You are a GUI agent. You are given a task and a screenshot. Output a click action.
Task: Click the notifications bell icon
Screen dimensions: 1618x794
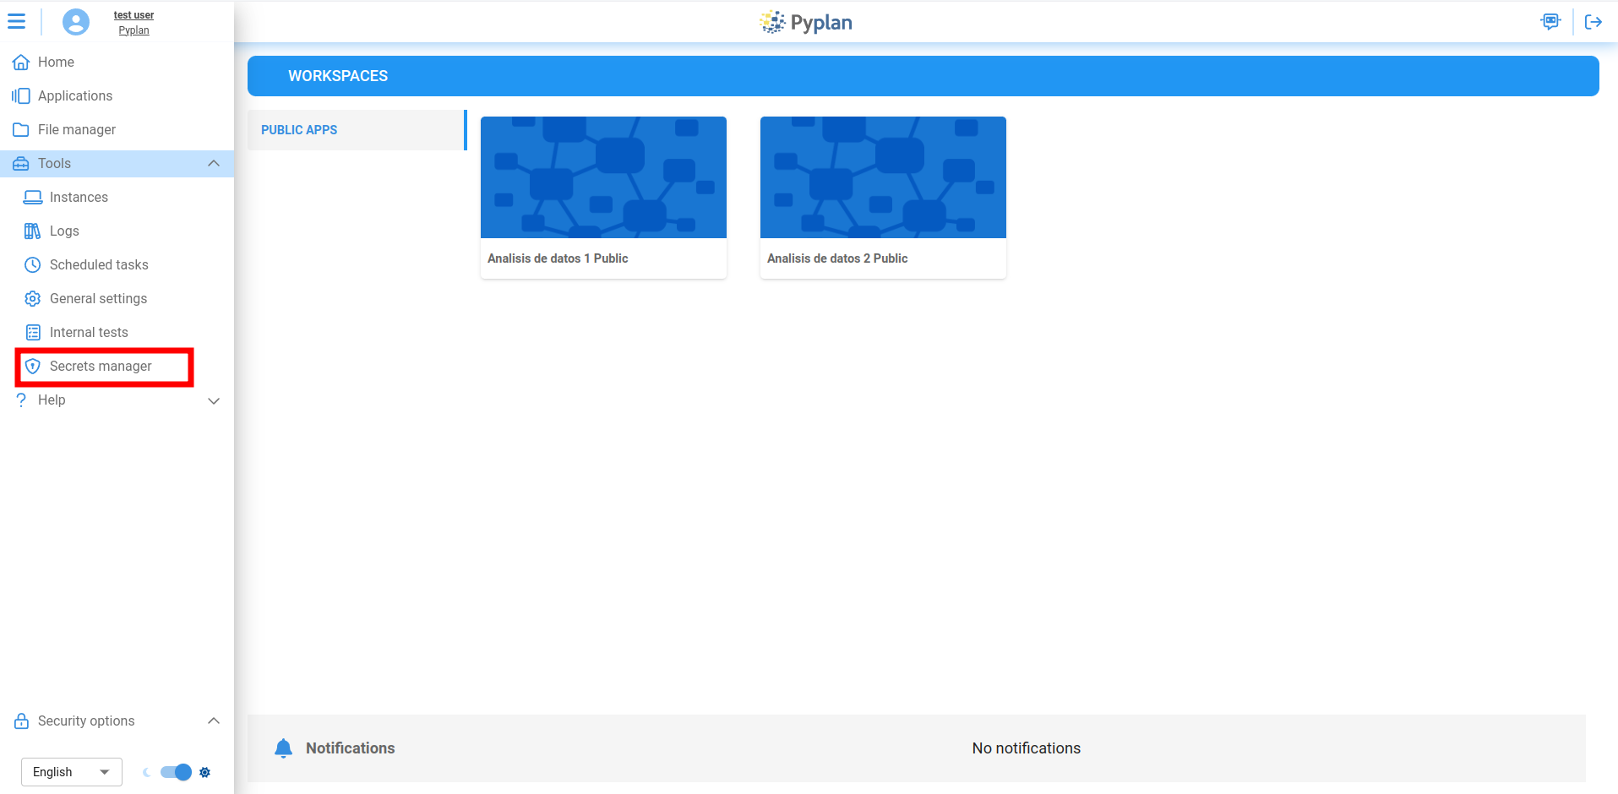pos(283,748)
